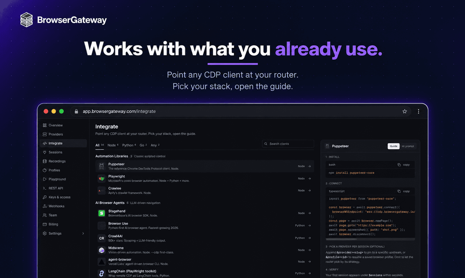Open REST API via its terminal icon

point(45,188)
